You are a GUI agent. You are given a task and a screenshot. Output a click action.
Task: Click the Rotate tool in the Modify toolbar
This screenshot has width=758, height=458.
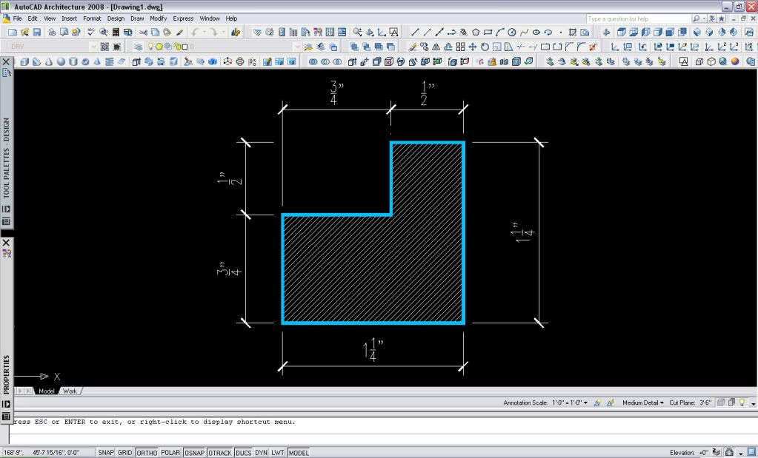(x=485, y=47)
